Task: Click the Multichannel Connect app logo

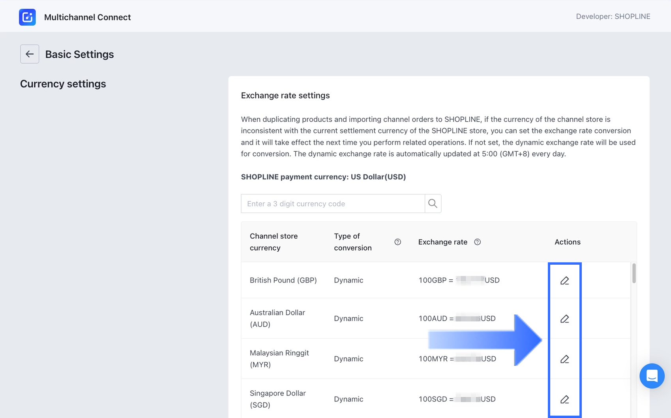Action: (27, 17)
